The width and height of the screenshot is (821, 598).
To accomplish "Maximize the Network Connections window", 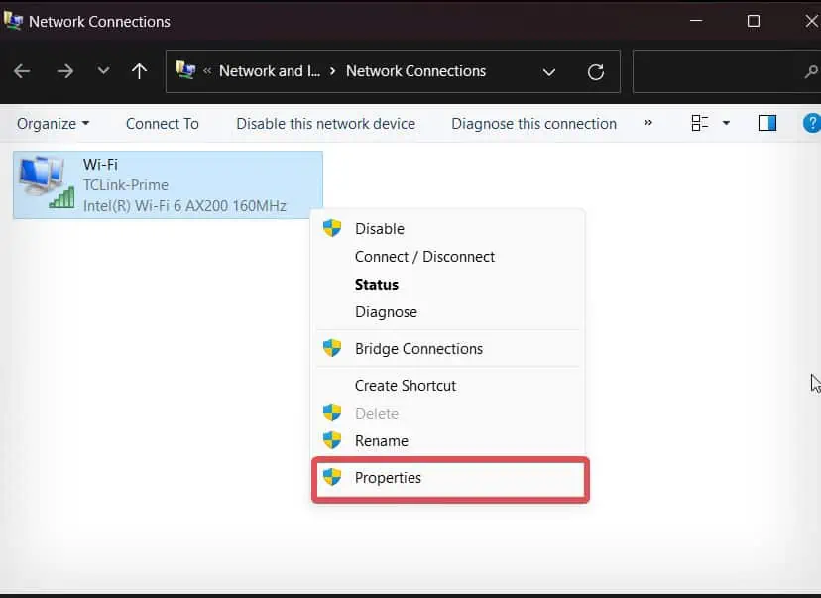I will 753,21.
